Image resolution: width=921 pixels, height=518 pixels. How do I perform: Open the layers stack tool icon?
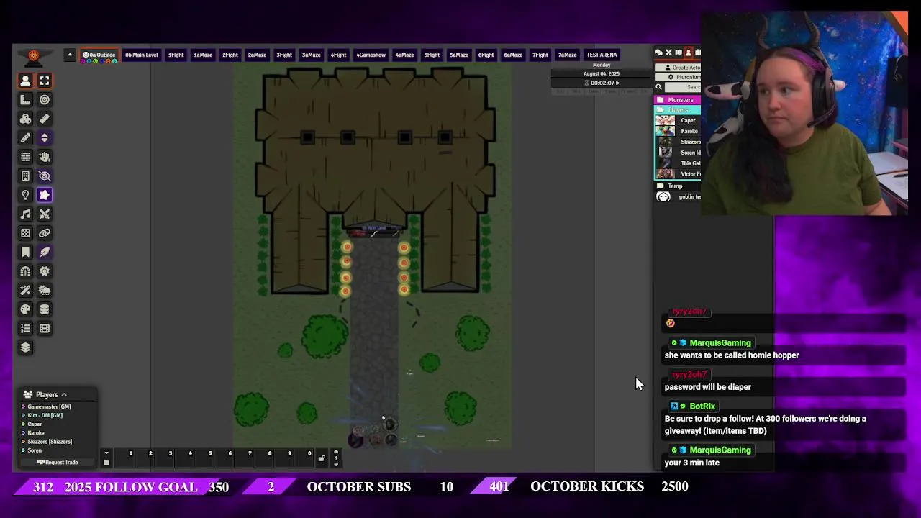(25, 347)
